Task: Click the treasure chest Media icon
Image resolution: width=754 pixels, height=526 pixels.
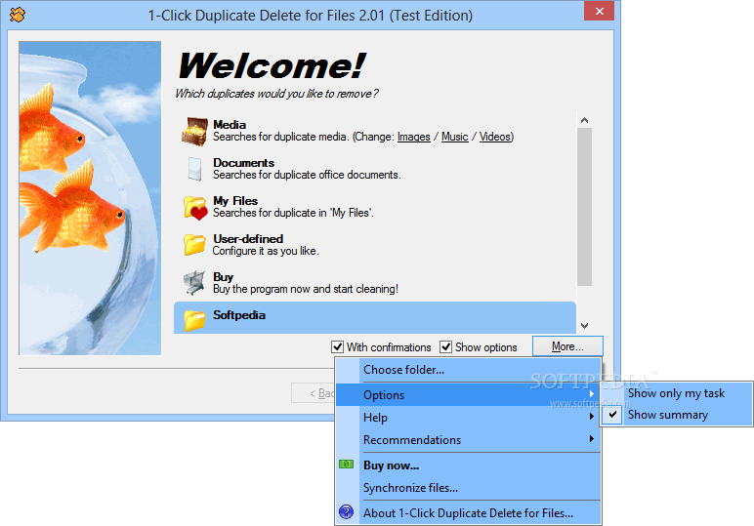Action: click(194, 131)
